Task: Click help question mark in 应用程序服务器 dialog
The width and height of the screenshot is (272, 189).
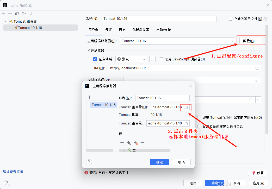Action: pos(89,162)
